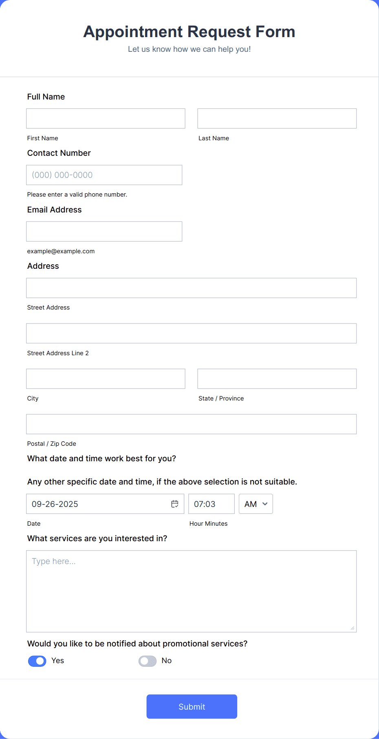Focus the City input field

pyautogui.click(x=105, y=378)
